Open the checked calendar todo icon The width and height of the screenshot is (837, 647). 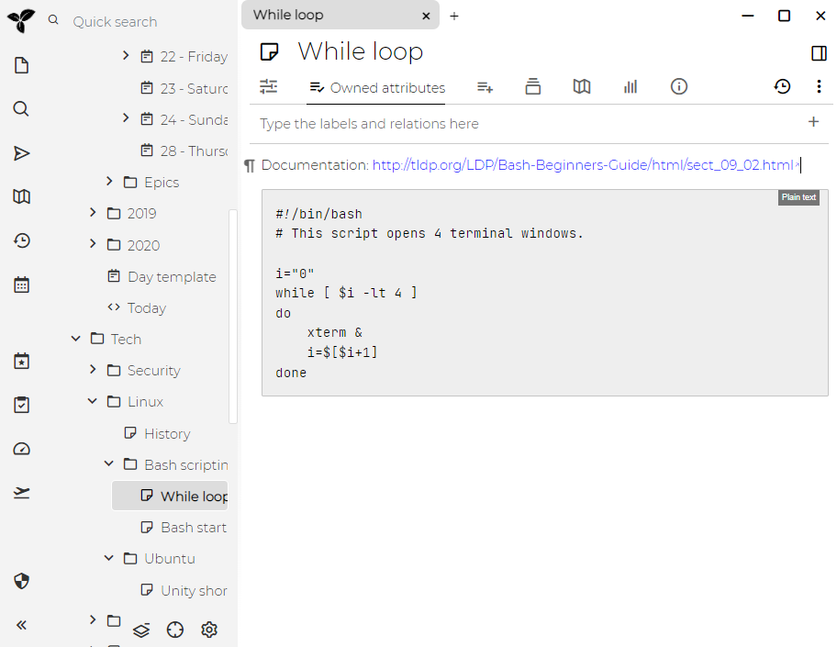(21, 405)
